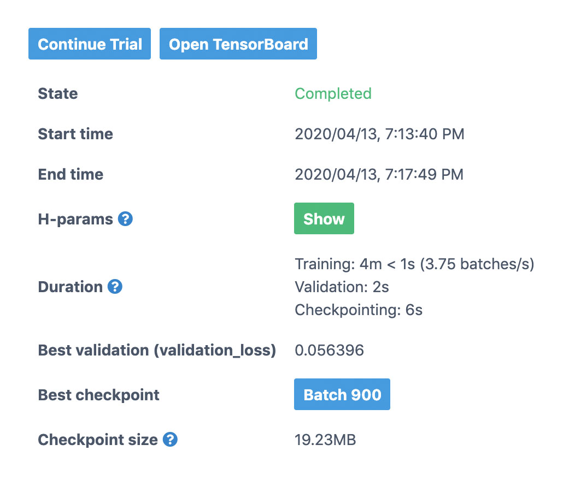Click the Checkpointing: 6s duration line
The width and height of the screenshot is (563, 486).
point(359,310)
